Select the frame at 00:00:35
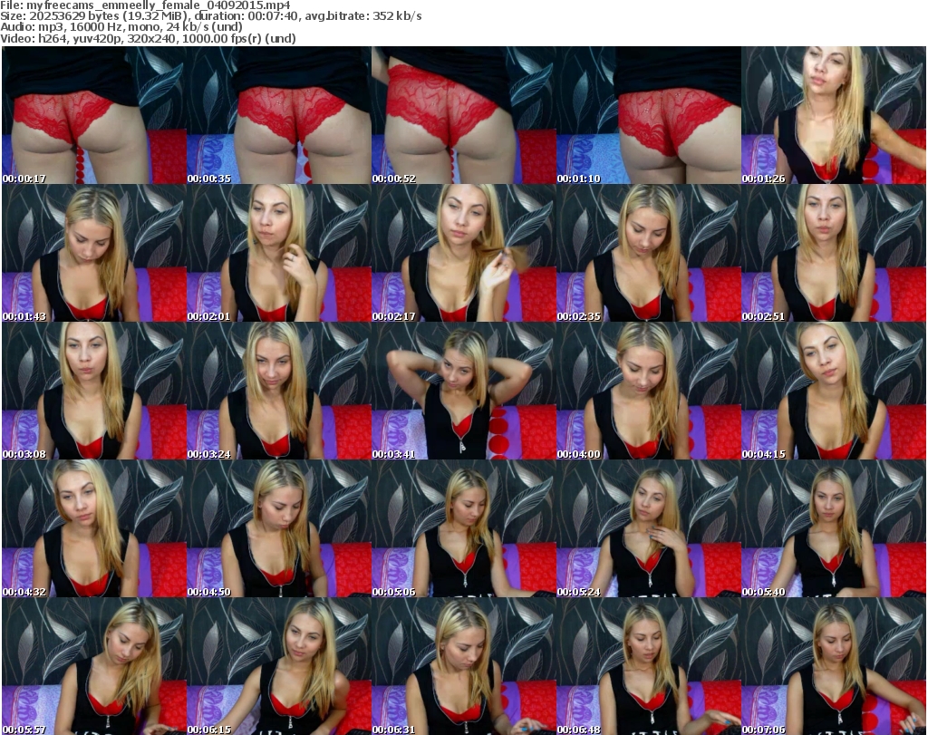The image size is (928, 735). point(279,115)
